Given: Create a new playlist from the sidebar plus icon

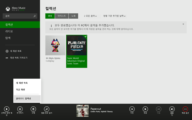Looking at the screenshot, I should tap(7, 51).
